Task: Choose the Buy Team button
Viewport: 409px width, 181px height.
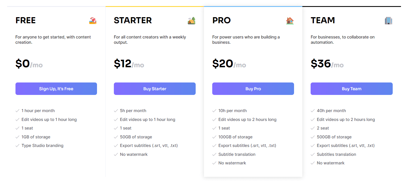Action: point(352,89)
